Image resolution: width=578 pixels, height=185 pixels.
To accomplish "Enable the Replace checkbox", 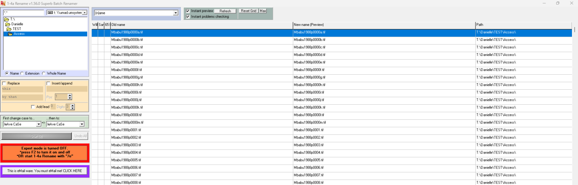I will [x=4, y=83].
